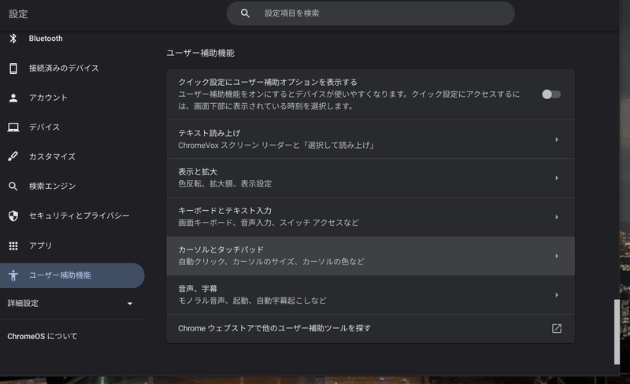Image resolution: width=630 pixels, height=384 pixels.
Task: Click the magnifier icon in search bar
Action: coord(245,13)
